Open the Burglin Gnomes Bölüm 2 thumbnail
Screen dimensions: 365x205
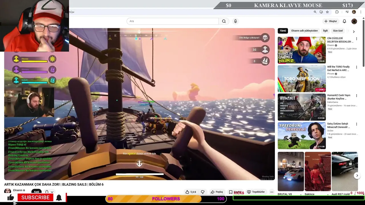point(302,50)
